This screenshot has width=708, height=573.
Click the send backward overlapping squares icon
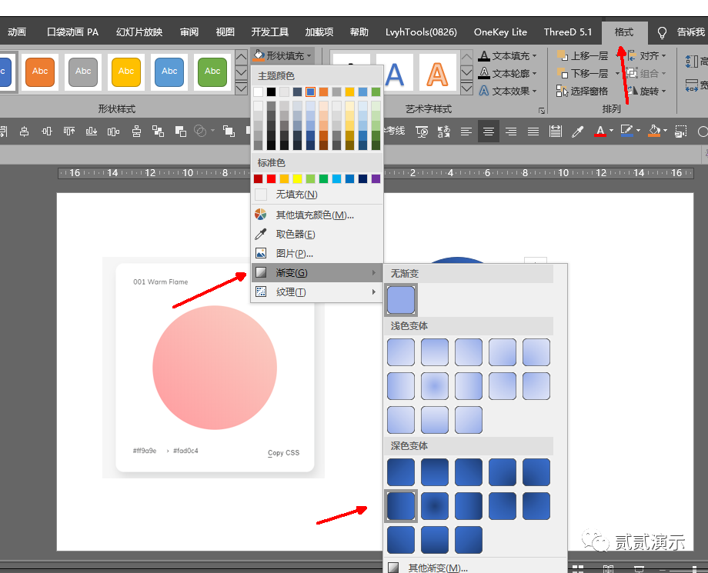point(181,132)
